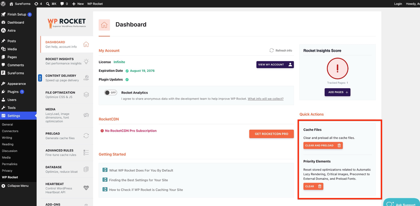Open Content Delivery globe icon
420x206 pixels.
click(86, 78)
